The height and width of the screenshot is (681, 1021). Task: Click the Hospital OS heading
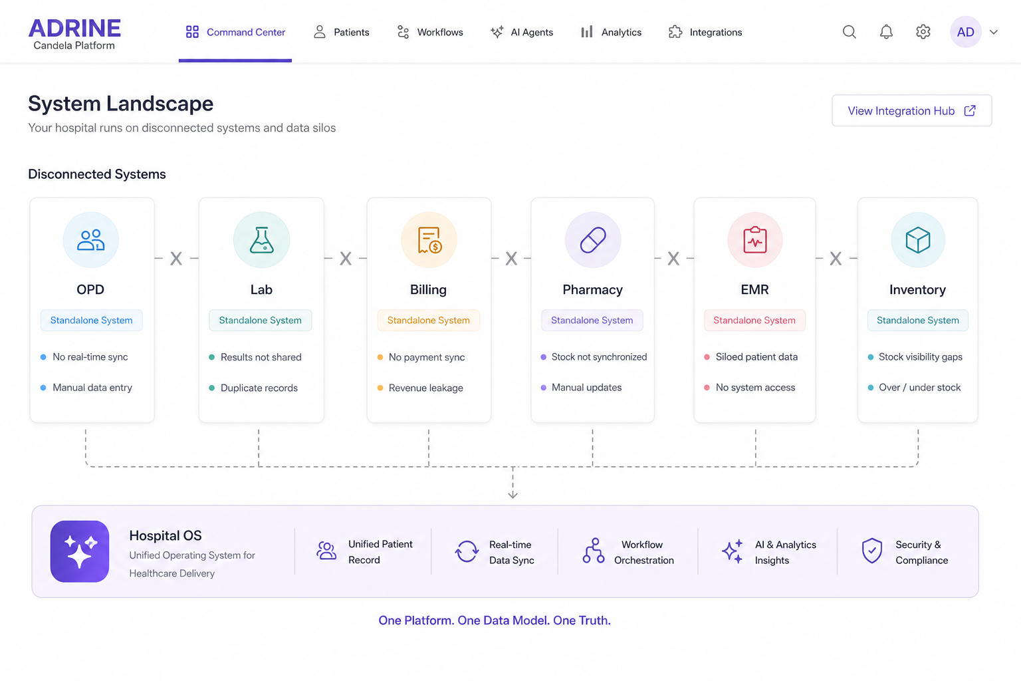point(166,535)
